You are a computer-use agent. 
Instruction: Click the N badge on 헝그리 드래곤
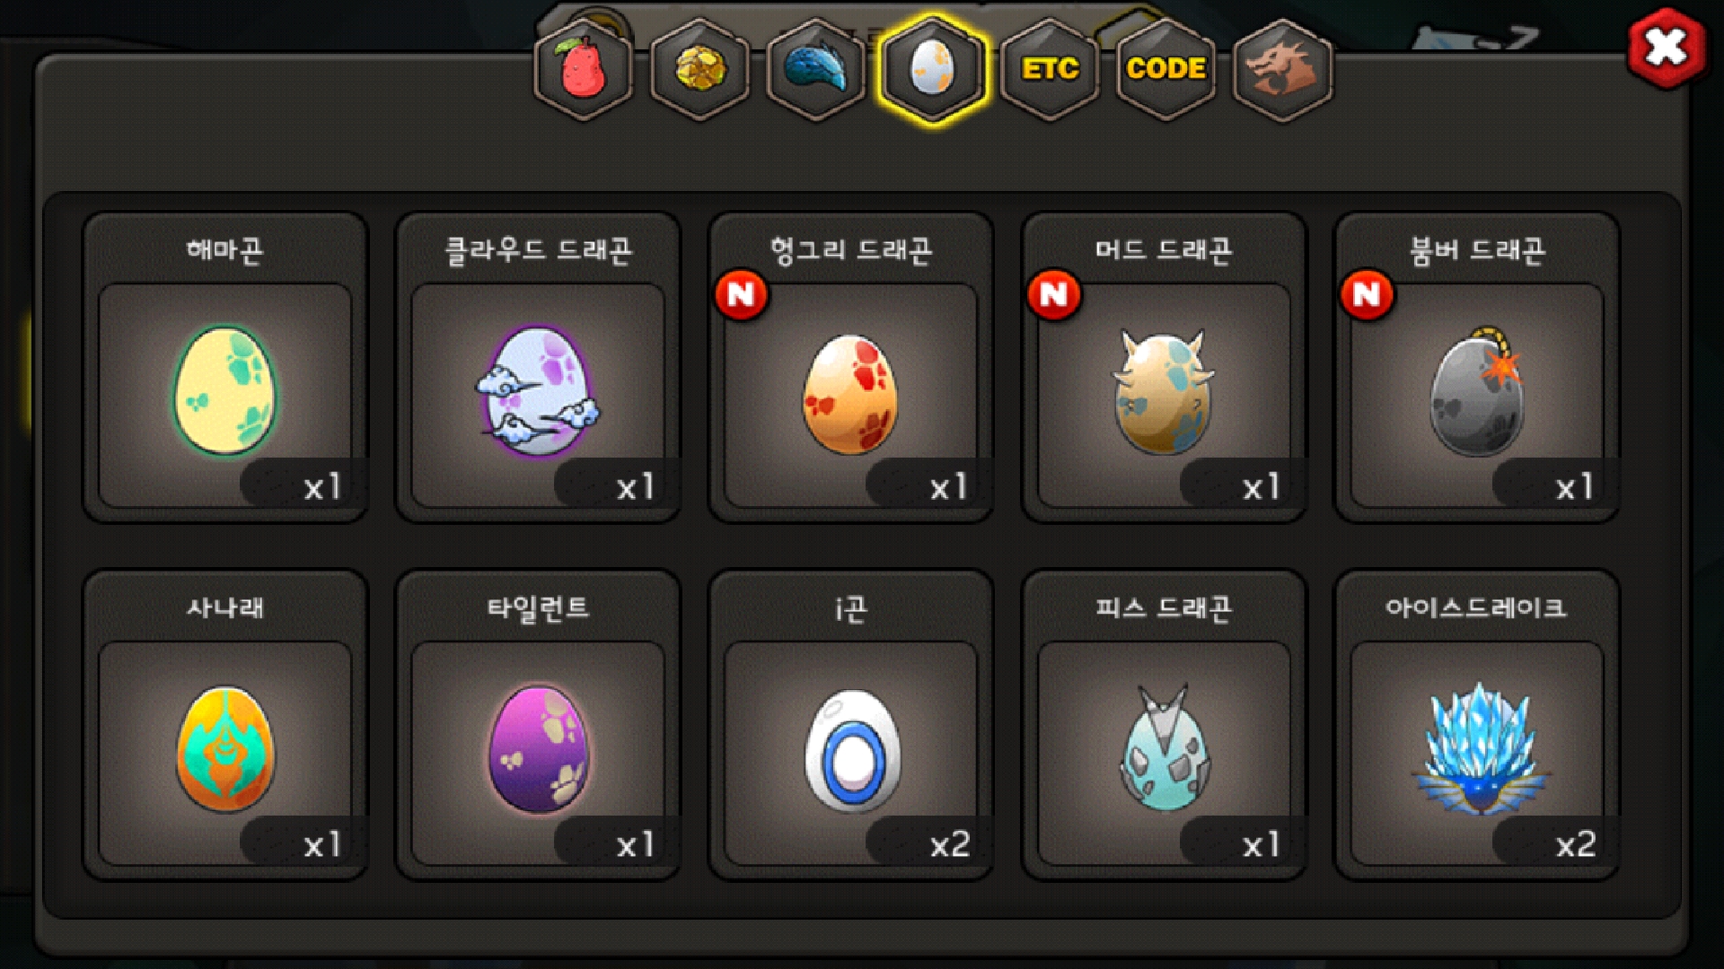(x=742, y=294)
